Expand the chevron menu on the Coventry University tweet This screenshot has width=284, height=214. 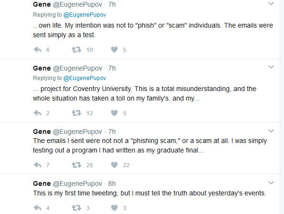pyautogui.click(x=271, y=67)
